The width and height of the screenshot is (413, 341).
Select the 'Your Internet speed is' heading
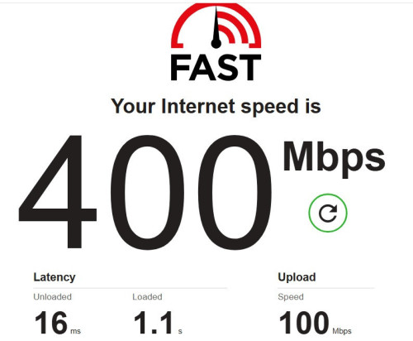[216, 107]
